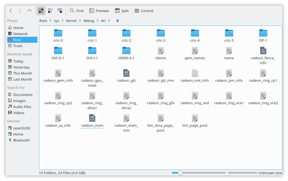Split the view with Split button
This screenshot has width=288, height=181.
122,11
